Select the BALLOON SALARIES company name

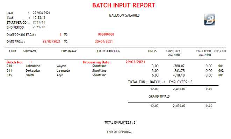click(x=124, y=15)
